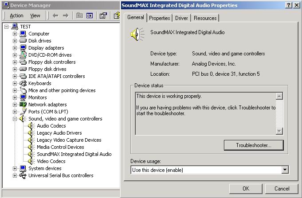Image resolution: width=302 pixels, height=198 pixels.
Task: Click the OK button
Action: [246, 189]
